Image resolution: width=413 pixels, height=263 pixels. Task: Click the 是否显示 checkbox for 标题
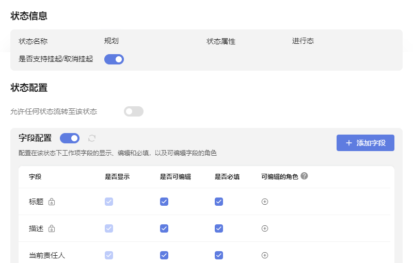109,202
